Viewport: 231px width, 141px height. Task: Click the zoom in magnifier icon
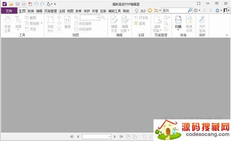103,18
